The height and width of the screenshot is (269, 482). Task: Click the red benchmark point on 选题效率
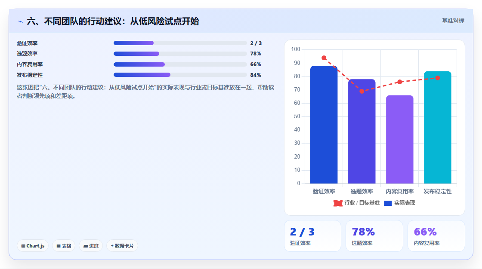362,91
